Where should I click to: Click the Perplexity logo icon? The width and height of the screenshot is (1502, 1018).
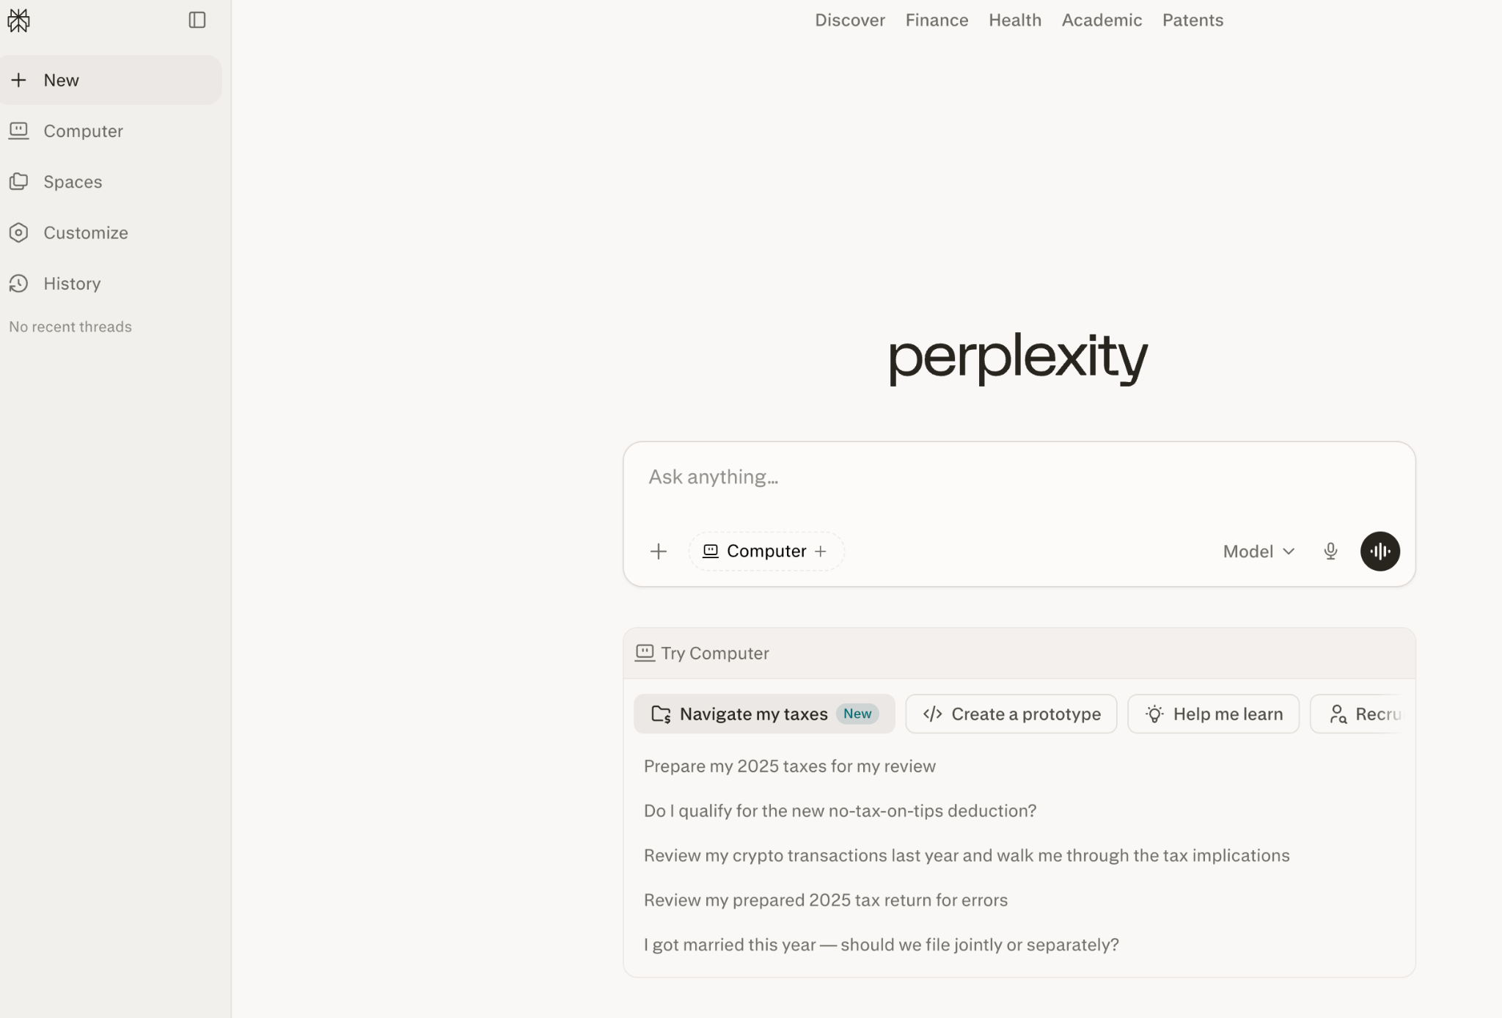(20, 20)
